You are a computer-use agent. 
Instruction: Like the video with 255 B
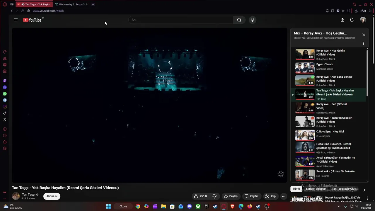click(200, 196)
